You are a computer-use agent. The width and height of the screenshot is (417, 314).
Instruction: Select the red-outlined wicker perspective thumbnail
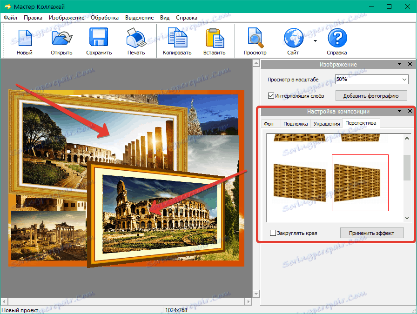click(x=360, y=183)
